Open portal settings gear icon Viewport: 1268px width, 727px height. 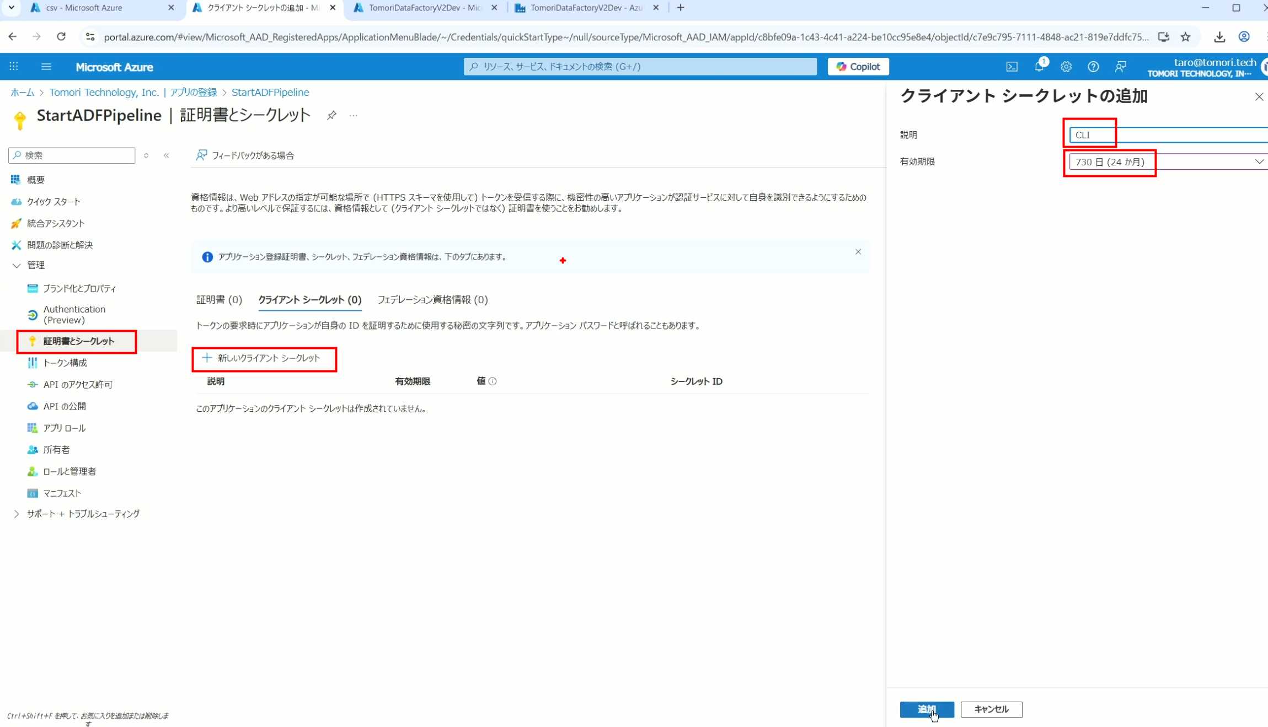(1066, 67)
